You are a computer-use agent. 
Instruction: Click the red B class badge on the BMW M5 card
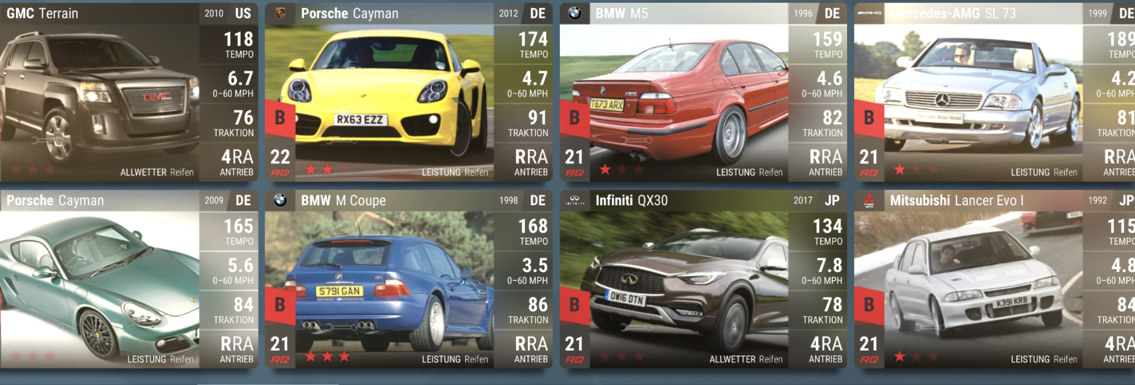coord(575,118)
